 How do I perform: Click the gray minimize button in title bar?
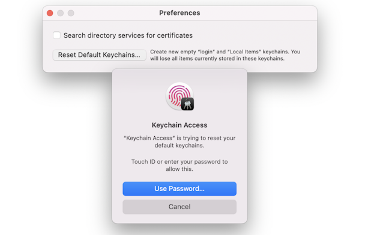[x=60, y=13]
